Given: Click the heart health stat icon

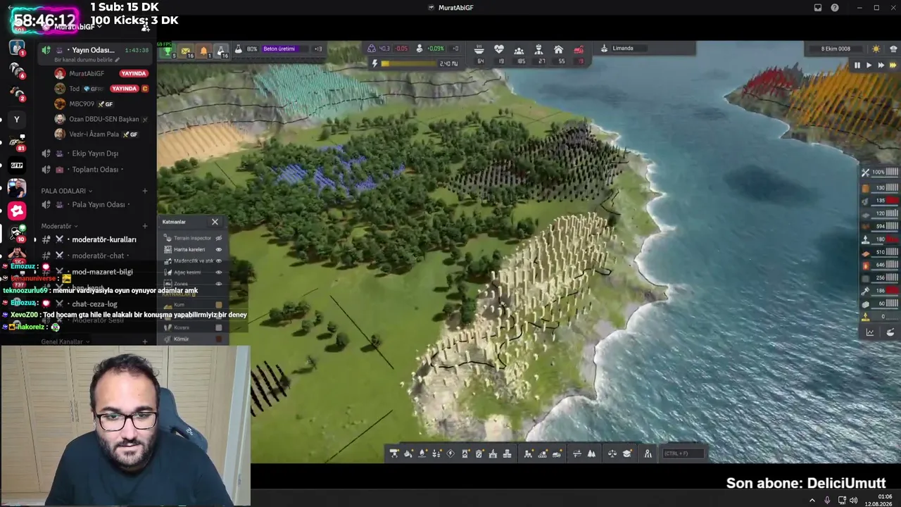Looking at the screenshot, I should click(x=499, y=49).
